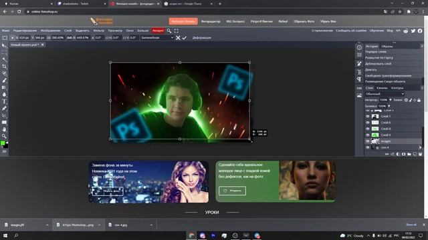Open the opacity dropdown arrow
This screenshot has width=428, height=240.
coord(391,100)
